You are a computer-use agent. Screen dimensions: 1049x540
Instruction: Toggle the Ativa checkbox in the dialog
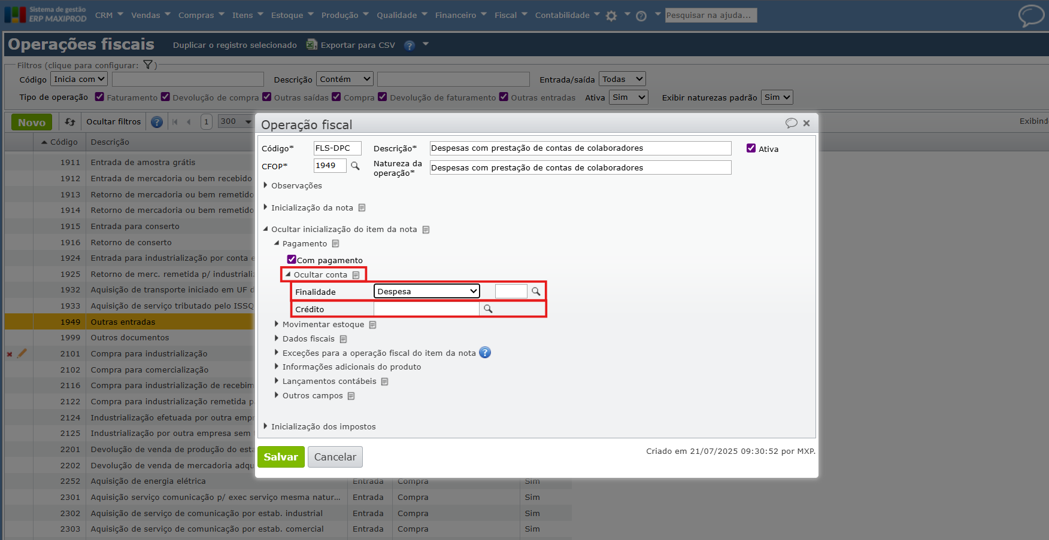(751, 148)
